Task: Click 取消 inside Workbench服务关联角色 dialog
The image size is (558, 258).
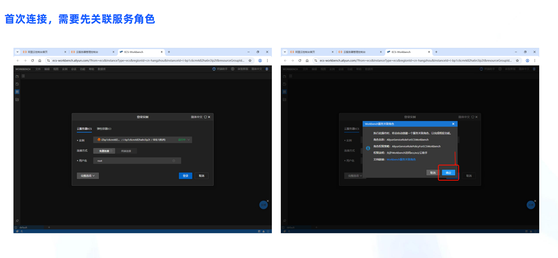Action: coord(433,173)
